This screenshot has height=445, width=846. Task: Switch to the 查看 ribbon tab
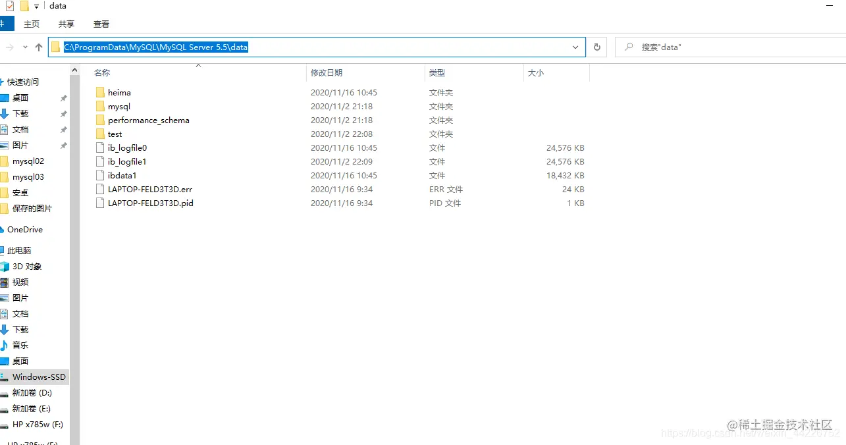click(101, 24)
